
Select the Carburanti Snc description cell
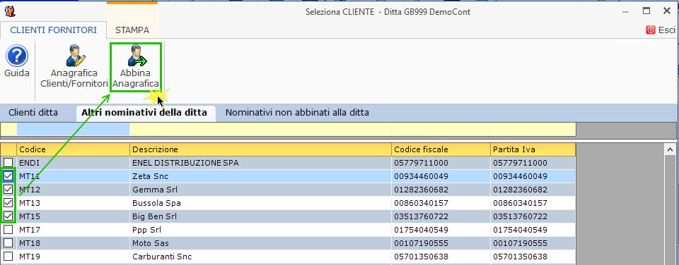[x=260, y=257]
